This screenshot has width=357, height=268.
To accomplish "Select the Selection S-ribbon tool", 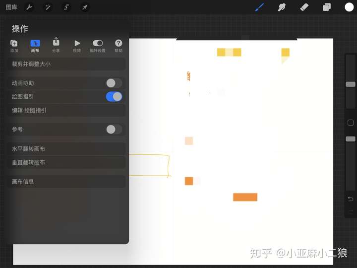I will (66, 7).
